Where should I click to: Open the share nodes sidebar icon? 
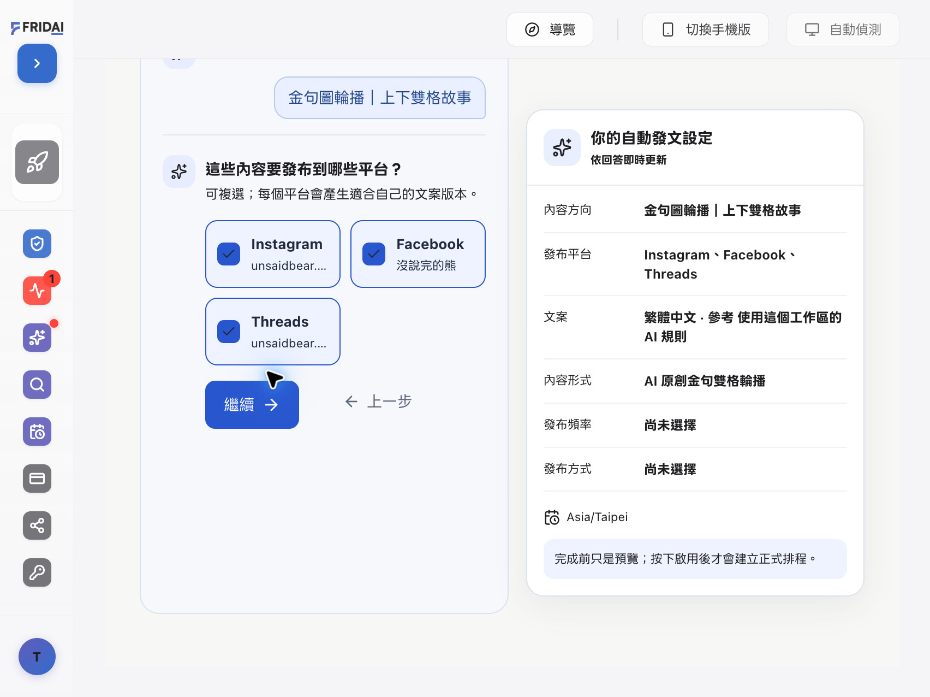[x=37, y=525]
